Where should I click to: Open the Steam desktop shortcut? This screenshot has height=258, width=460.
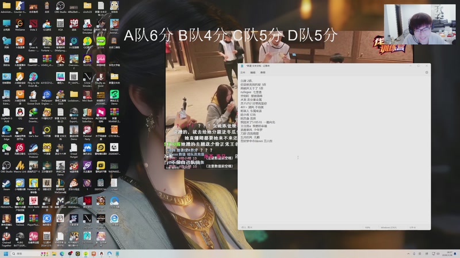coord(6,185)
